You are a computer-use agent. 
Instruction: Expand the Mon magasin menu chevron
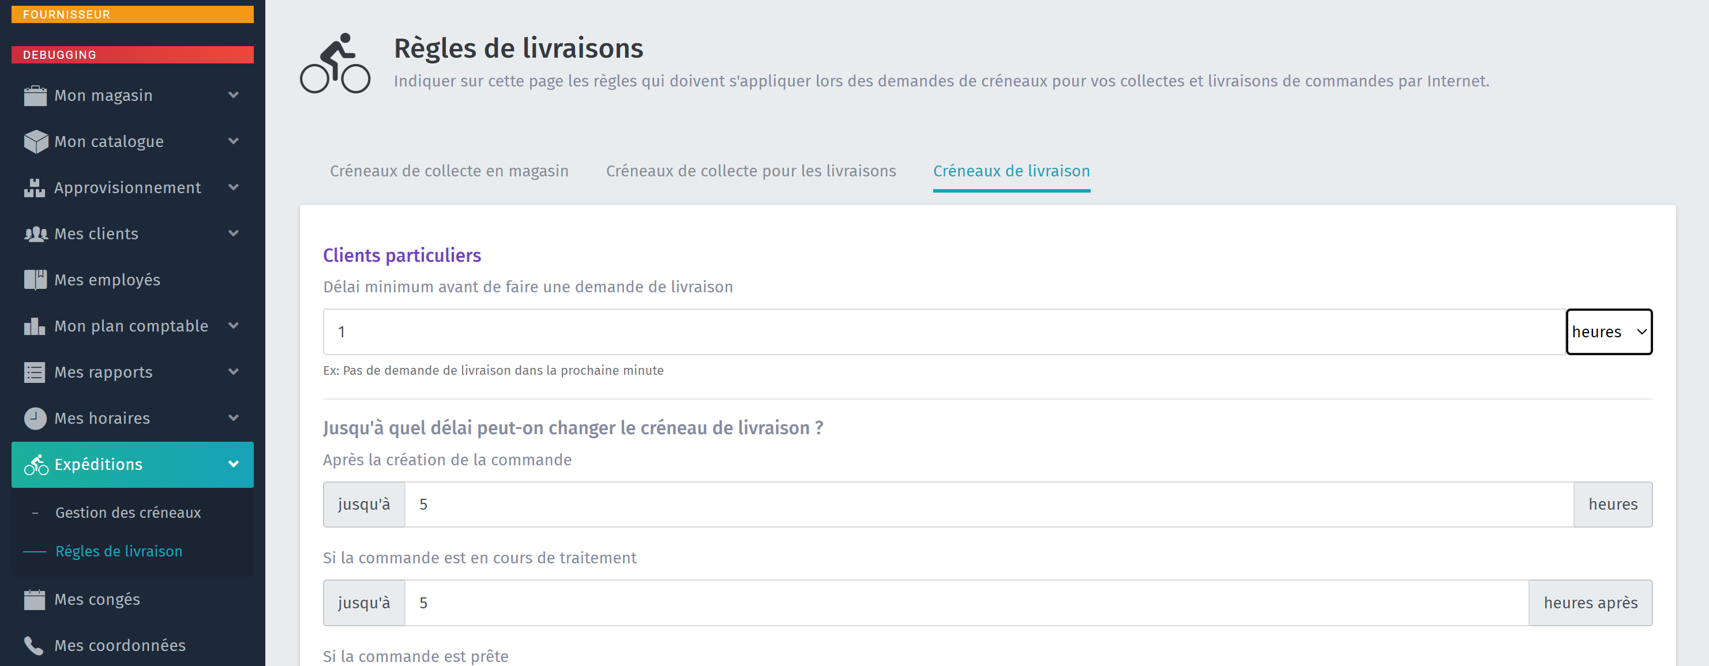tap(234, 96)
